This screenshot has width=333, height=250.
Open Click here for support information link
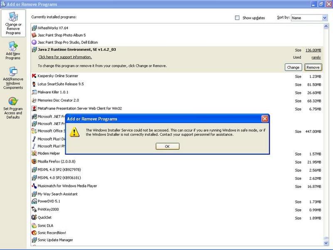pos(65,57)
